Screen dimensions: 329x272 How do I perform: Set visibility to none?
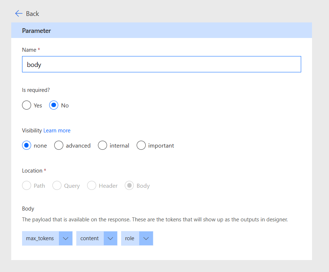pyautogui.click(x=27, y=145)
